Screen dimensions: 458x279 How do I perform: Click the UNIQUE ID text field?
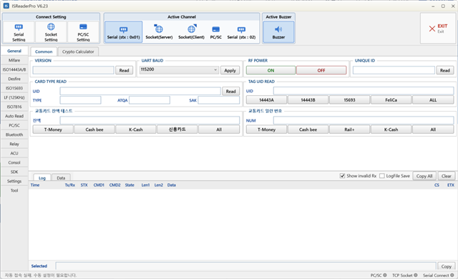[394, 70]
